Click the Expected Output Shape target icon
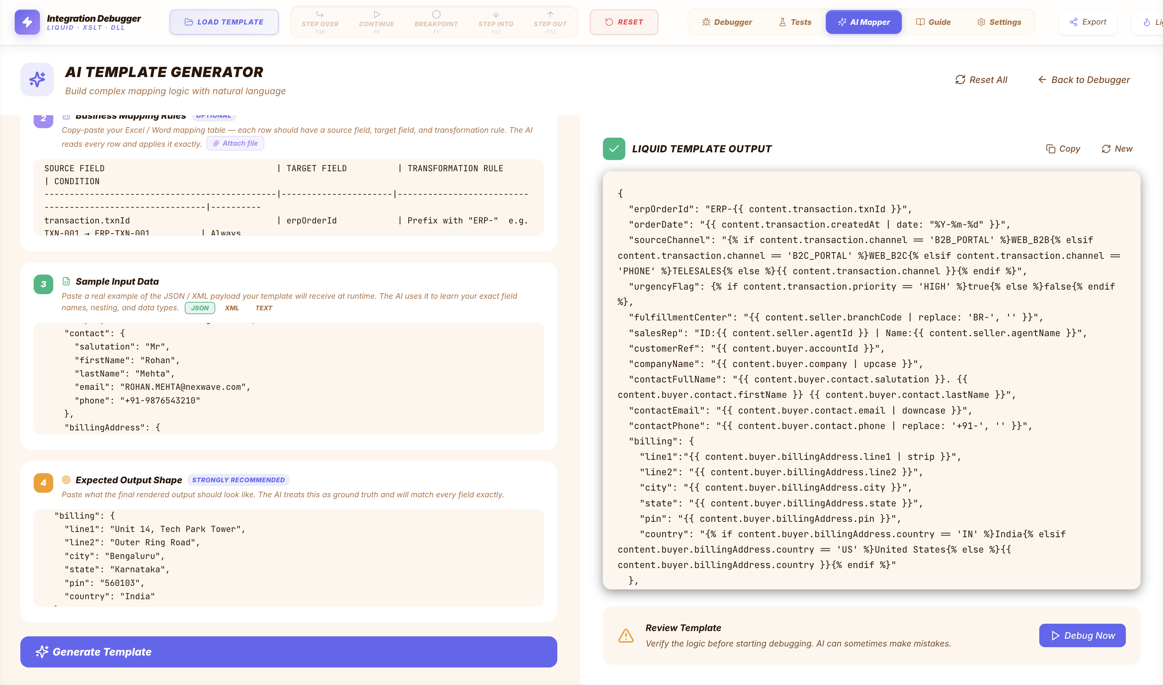This screenshot has height=685, width=1163. (x=66, y=479)
